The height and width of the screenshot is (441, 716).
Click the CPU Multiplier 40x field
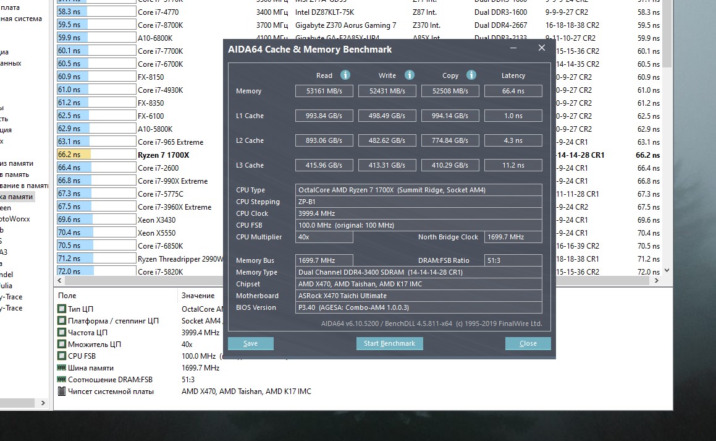[x=324, y=237]
